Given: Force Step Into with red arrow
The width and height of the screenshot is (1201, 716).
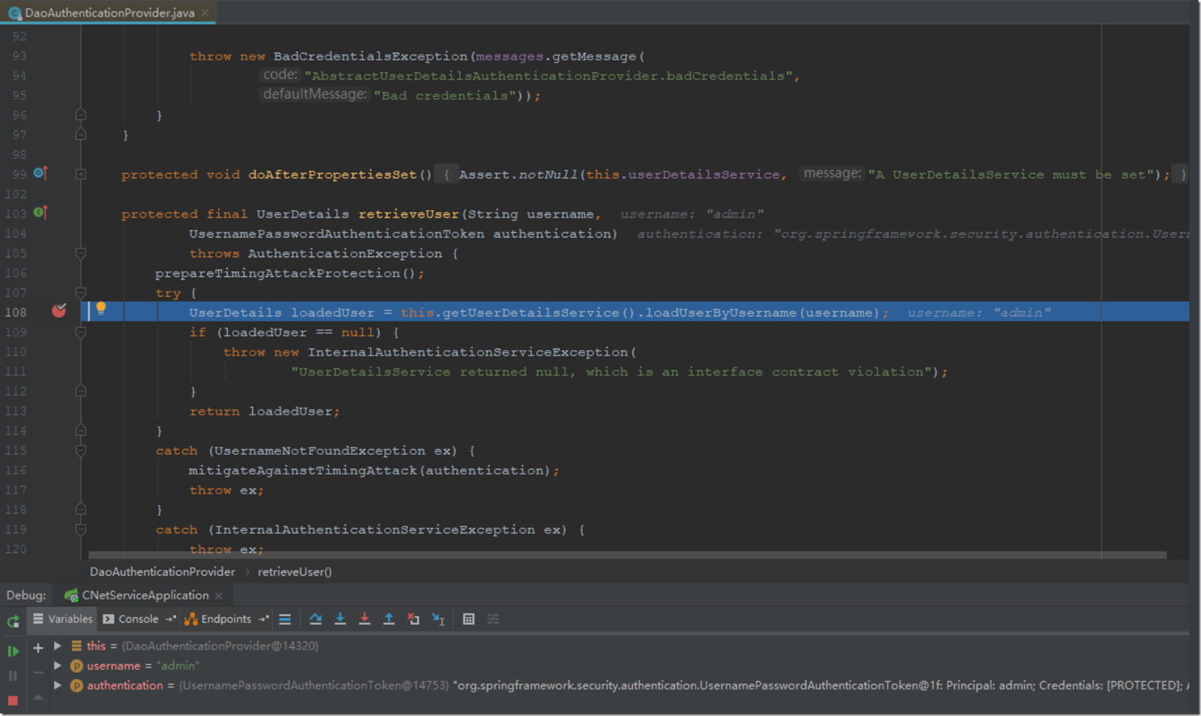Looking at the screenshot, I should click(365, 619).
